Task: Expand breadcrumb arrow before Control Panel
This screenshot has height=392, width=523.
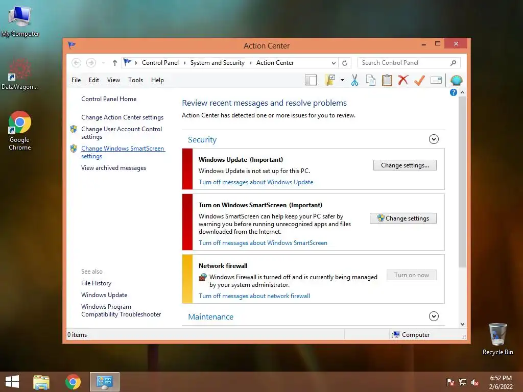Action: pyautogui.click(x=136, y=63)
